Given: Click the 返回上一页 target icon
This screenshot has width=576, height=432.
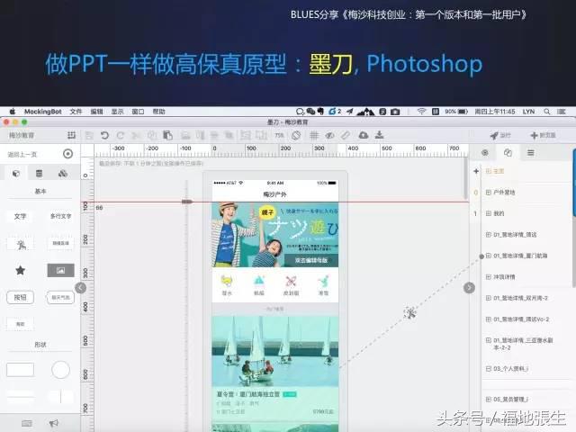Looking at the screenshot, I should (68, 154).
